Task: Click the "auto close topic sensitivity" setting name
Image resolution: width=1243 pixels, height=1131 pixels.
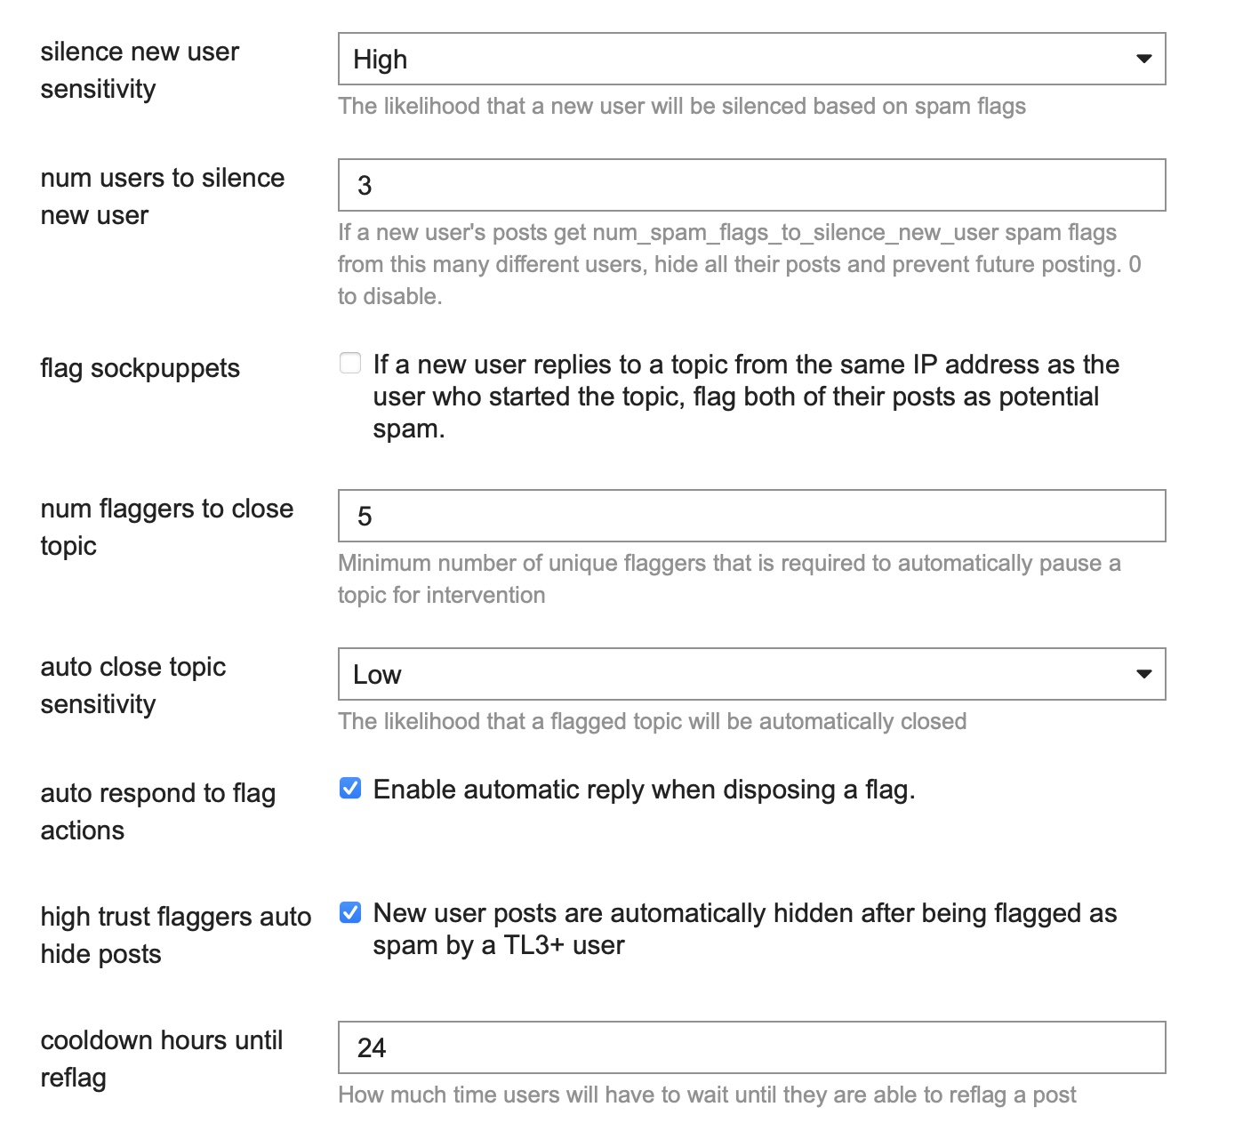Action: pos(133,685)
